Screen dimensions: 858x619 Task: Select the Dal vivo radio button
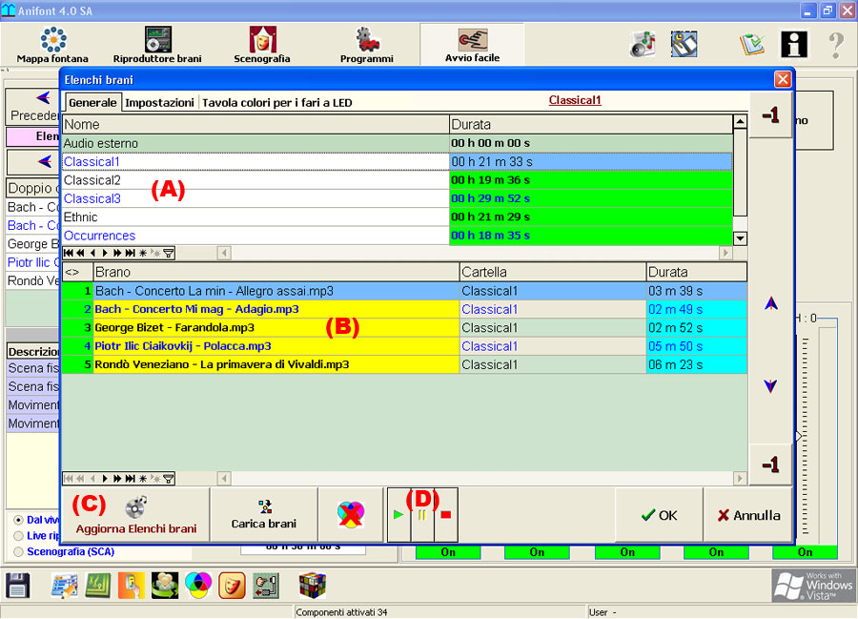tap(19, 520)
